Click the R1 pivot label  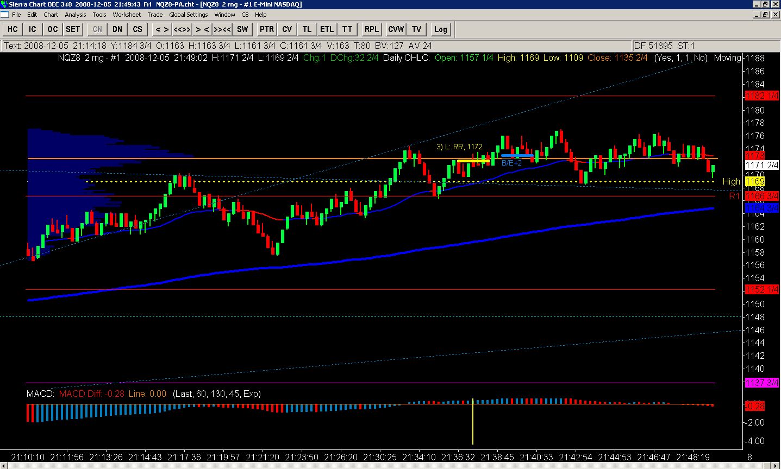tap(735, 196)
